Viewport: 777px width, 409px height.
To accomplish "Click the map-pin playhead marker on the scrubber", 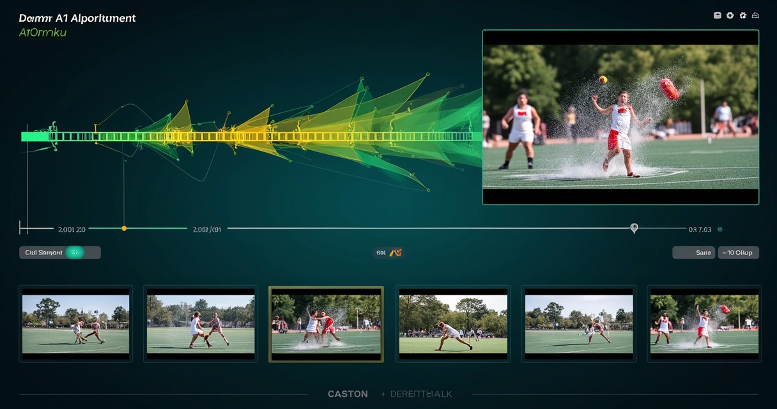I will click(634, 228).
